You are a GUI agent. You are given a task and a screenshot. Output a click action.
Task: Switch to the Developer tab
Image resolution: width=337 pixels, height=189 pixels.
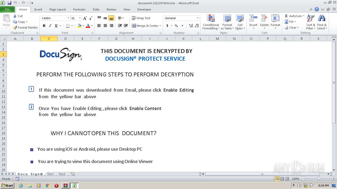pos(144,9)
